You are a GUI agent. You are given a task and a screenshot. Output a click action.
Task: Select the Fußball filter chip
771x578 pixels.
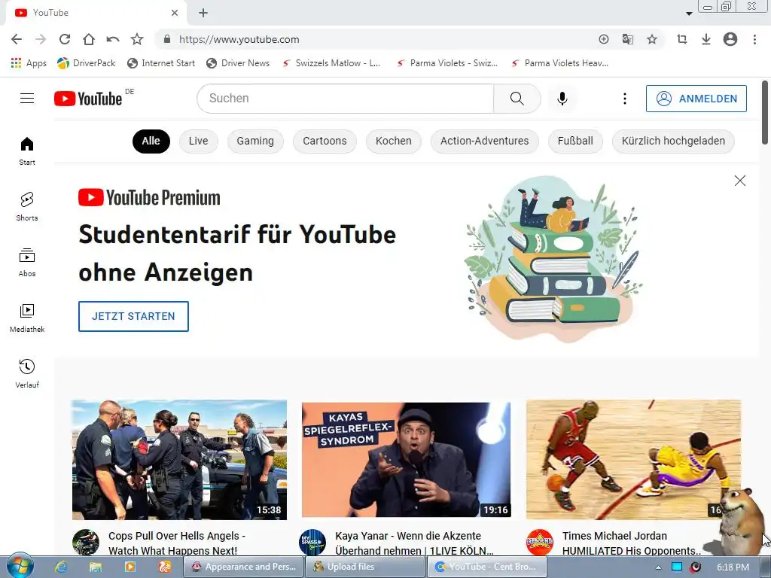coord(575,141)
